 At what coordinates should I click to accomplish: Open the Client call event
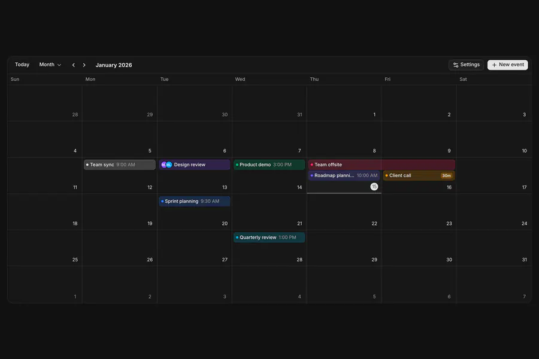[419, 175]
